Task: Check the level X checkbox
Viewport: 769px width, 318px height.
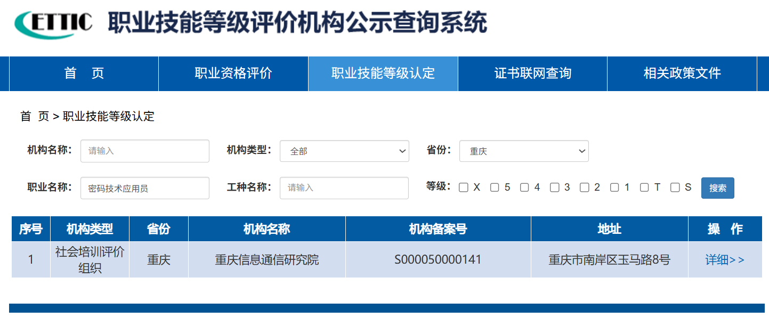Action: click(464, 187)
